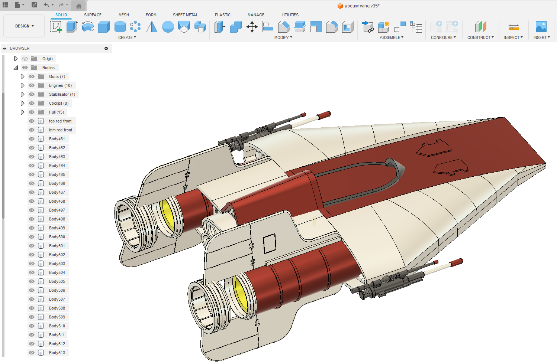557x363 pixels.
Task: Save the document with disk icon
Action: coord(34,5)
